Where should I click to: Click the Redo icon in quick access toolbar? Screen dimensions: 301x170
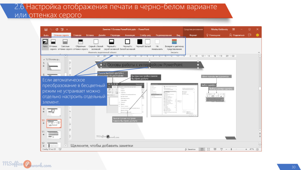57,30
